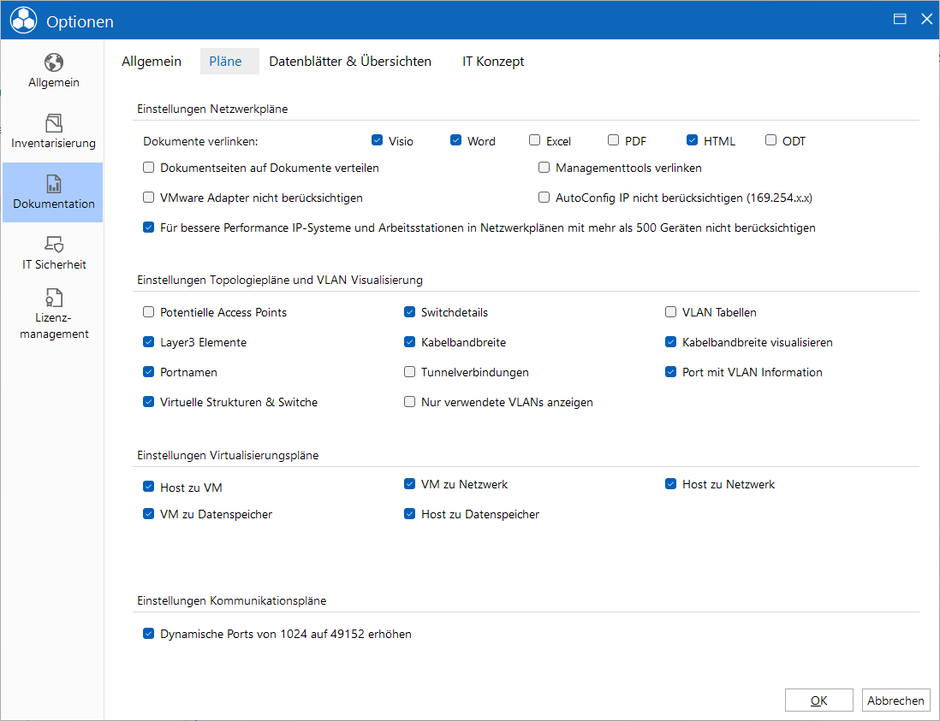The height and width of the screenshot is (721, 940).
Task: Uncheck the Visio document link checkbox
Action: tap(377, 140)
